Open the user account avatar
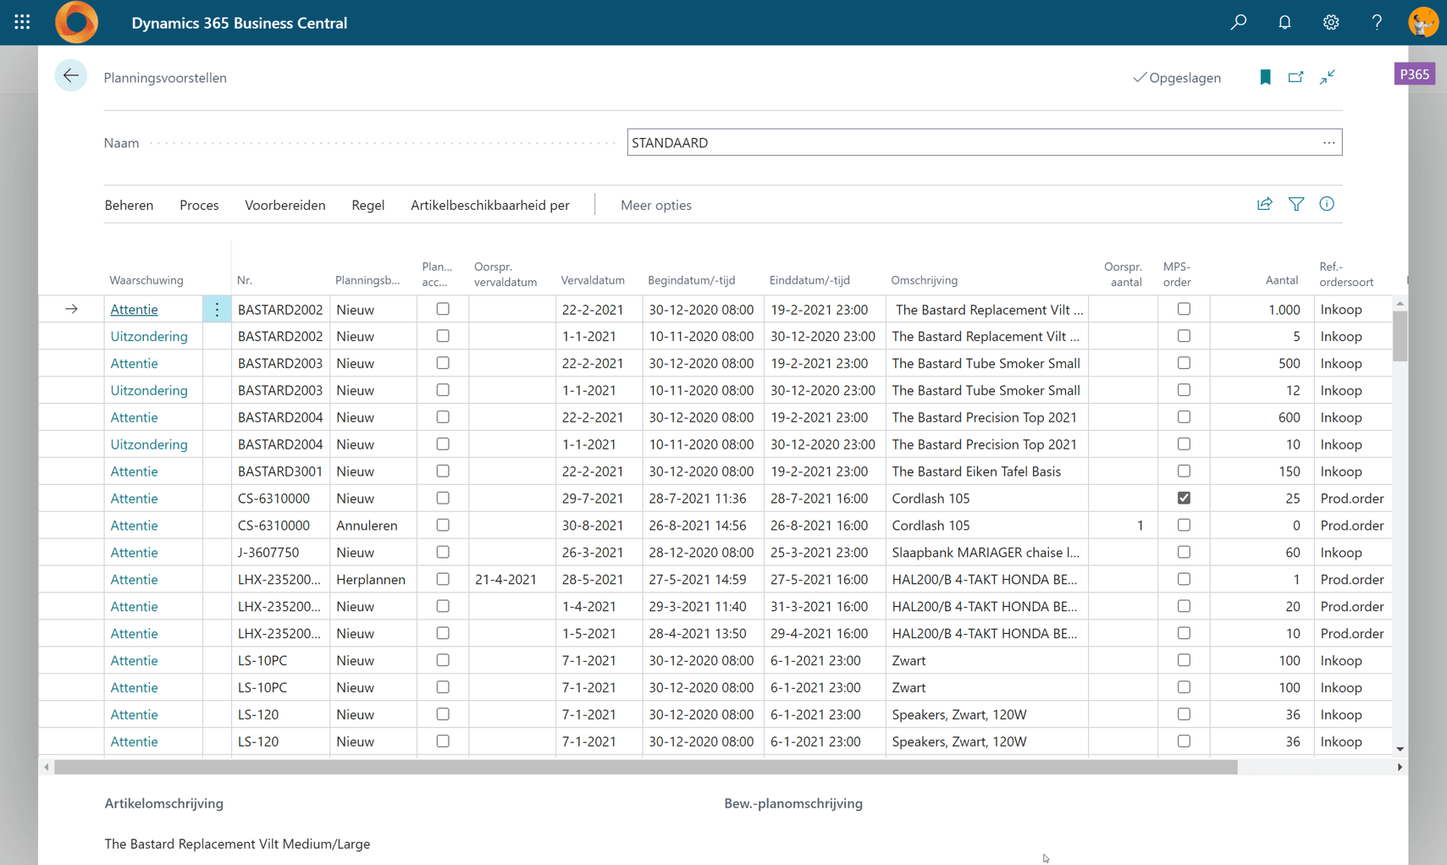The width and height of the screenshot is (1447, 865). click(1423, 23)
